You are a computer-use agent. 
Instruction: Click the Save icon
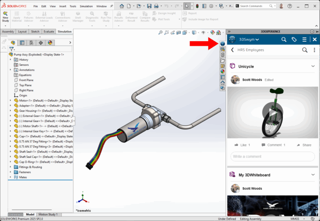149,6
